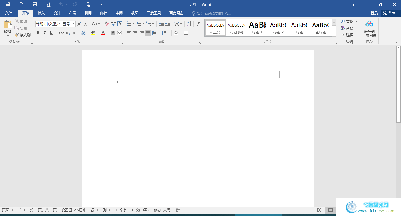Open the Customize Quick Access Toolbar arrow
The width and height of the screenshot is (401, 216).
click(102, 4)
